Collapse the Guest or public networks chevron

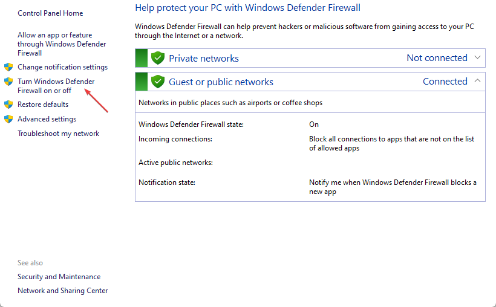point(477,81)
